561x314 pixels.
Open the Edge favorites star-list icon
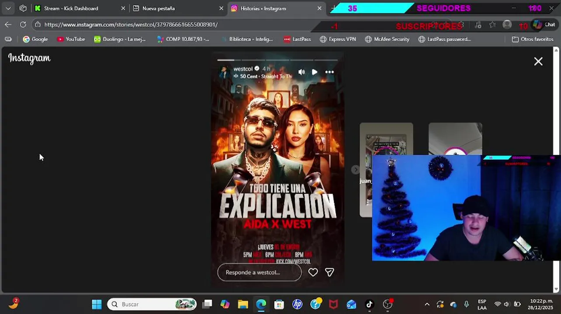(492, 25)
